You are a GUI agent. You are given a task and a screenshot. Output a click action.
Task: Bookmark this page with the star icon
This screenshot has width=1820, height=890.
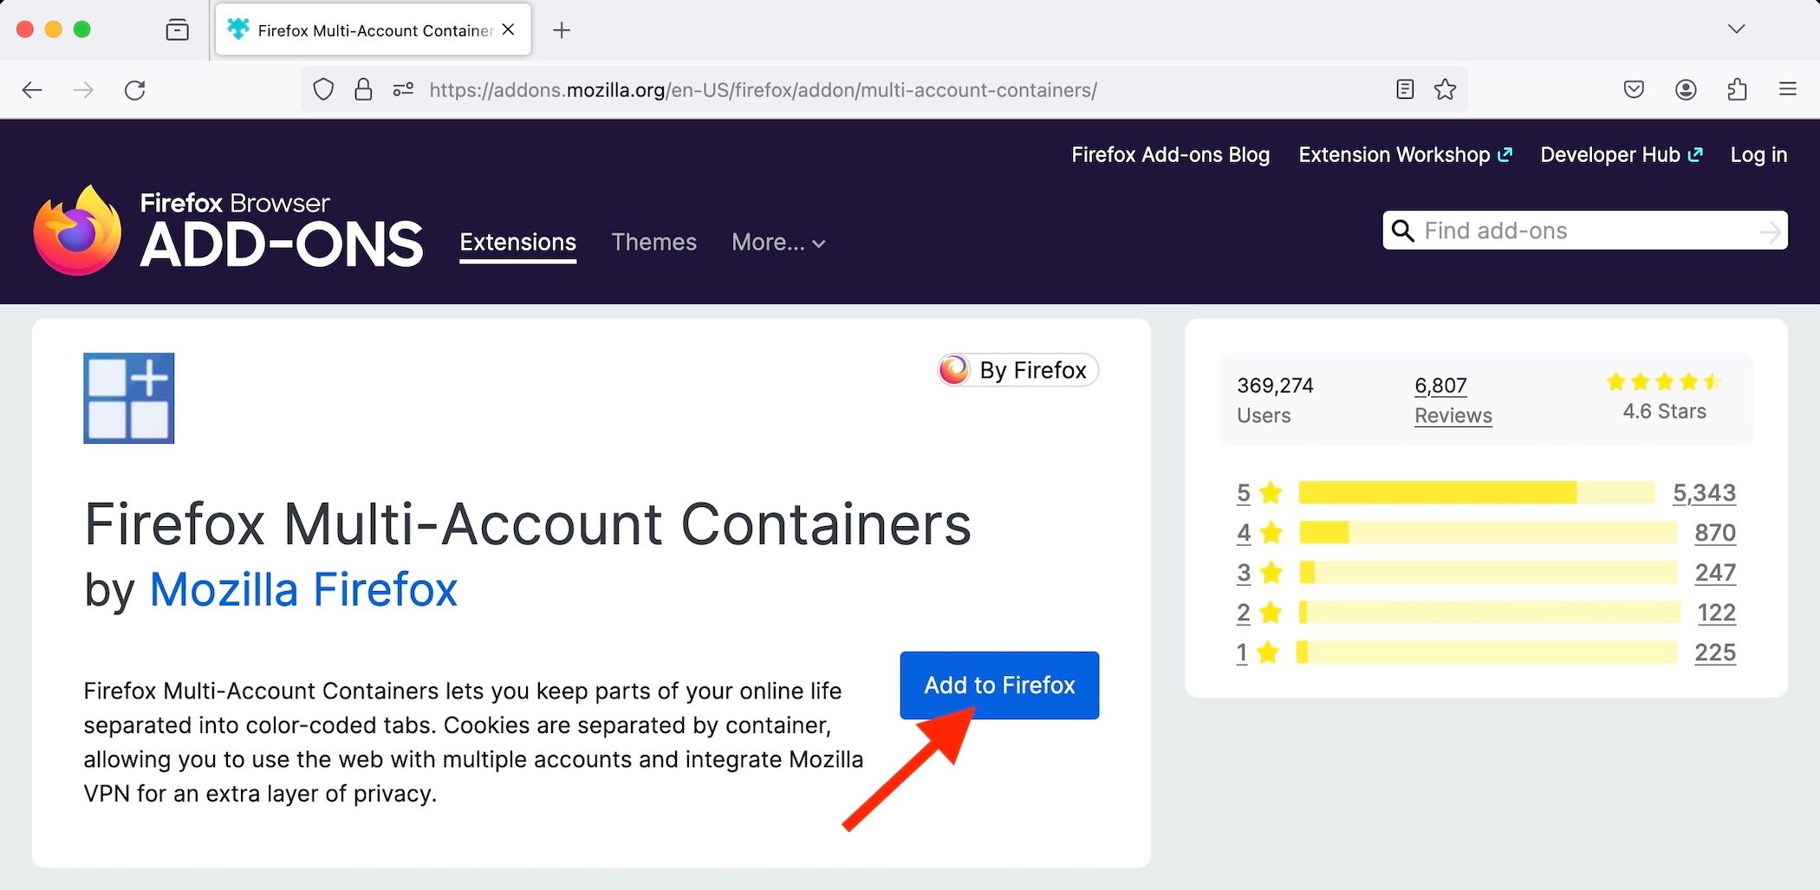1445,89
